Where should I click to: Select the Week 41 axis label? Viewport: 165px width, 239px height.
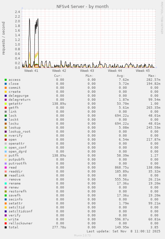31,71
